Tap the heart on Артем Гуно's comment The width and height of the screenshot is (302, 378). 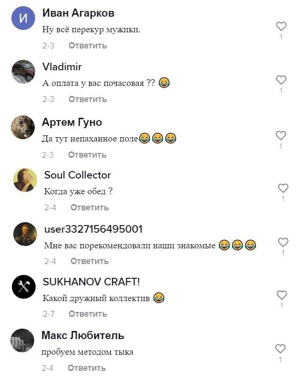click(281, 135)
